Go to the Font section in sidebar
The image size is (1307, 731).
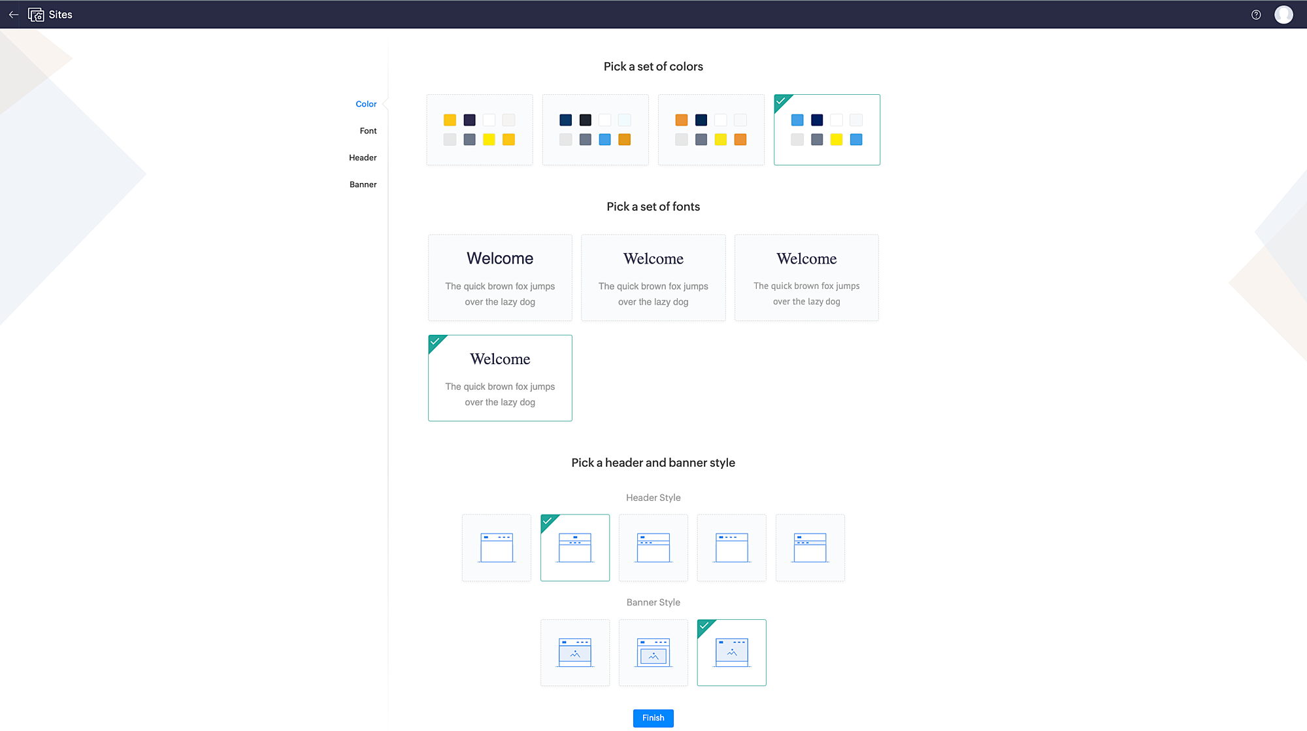coord(368,131)
